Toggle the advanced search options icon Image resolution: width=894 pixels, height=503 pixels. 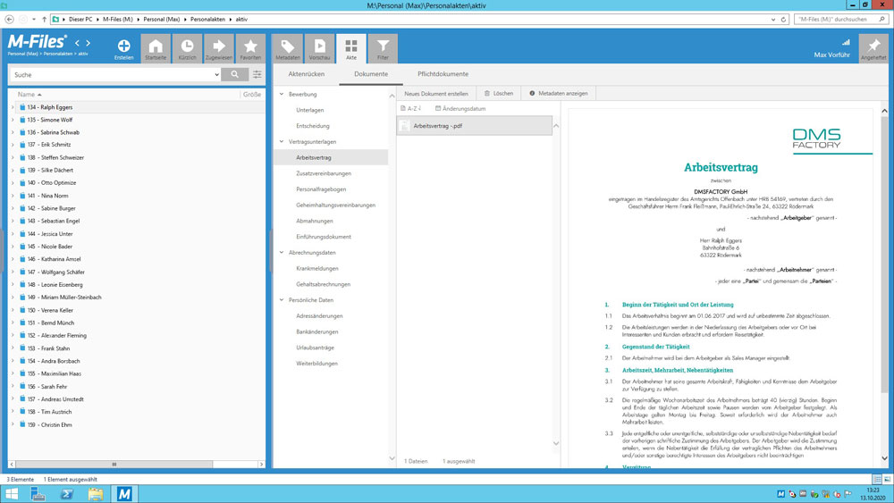pyautogui.click(x=257, y=75)
